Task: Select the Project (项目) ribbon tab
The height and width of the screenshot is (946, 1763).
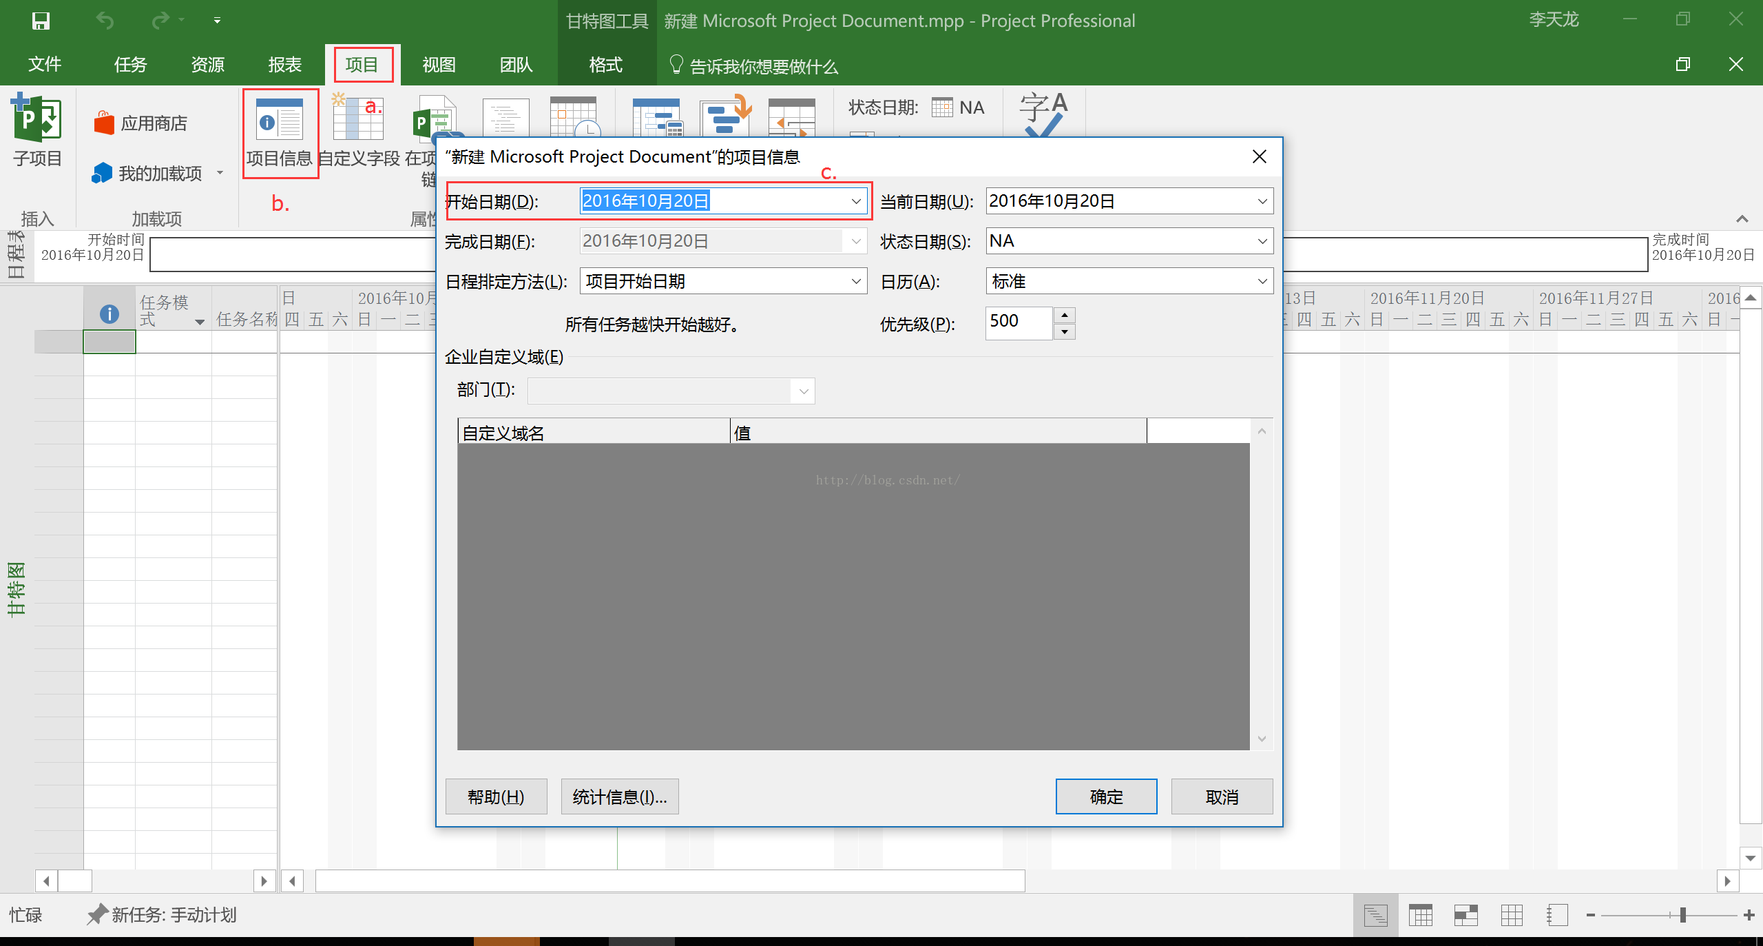Action: pyautogui.click(x=362, y=65)
